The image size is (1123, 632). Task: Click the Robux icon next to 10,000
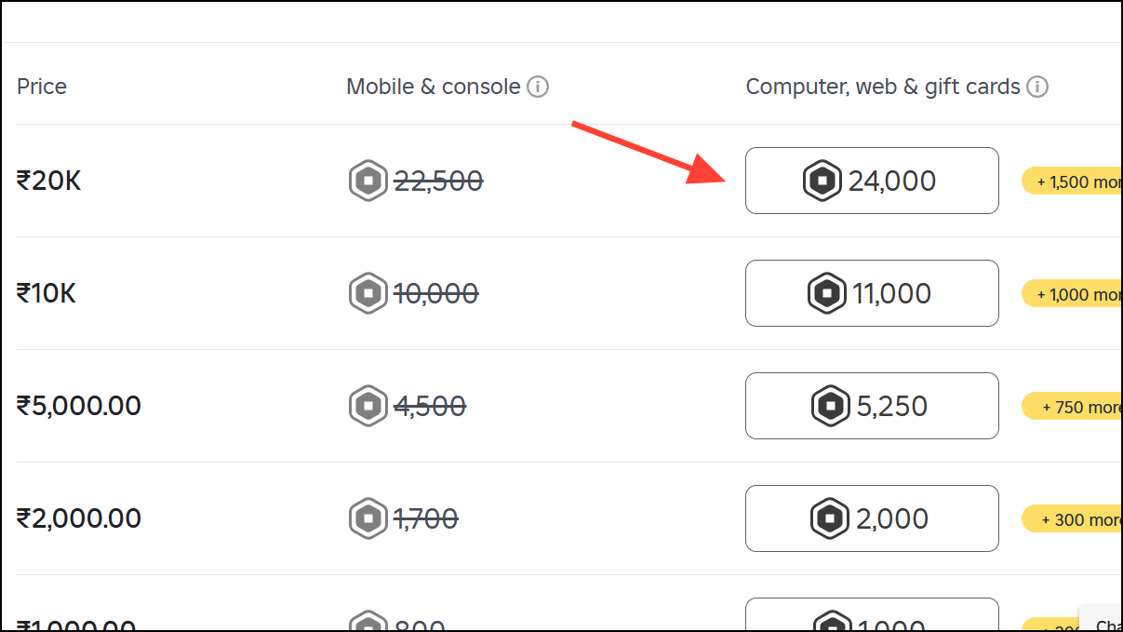click(x=368, y=293)
